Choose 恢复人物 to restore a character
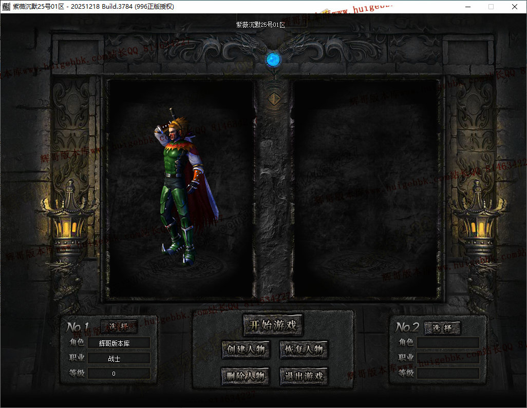Screen dimensions: 527x408 304,349
